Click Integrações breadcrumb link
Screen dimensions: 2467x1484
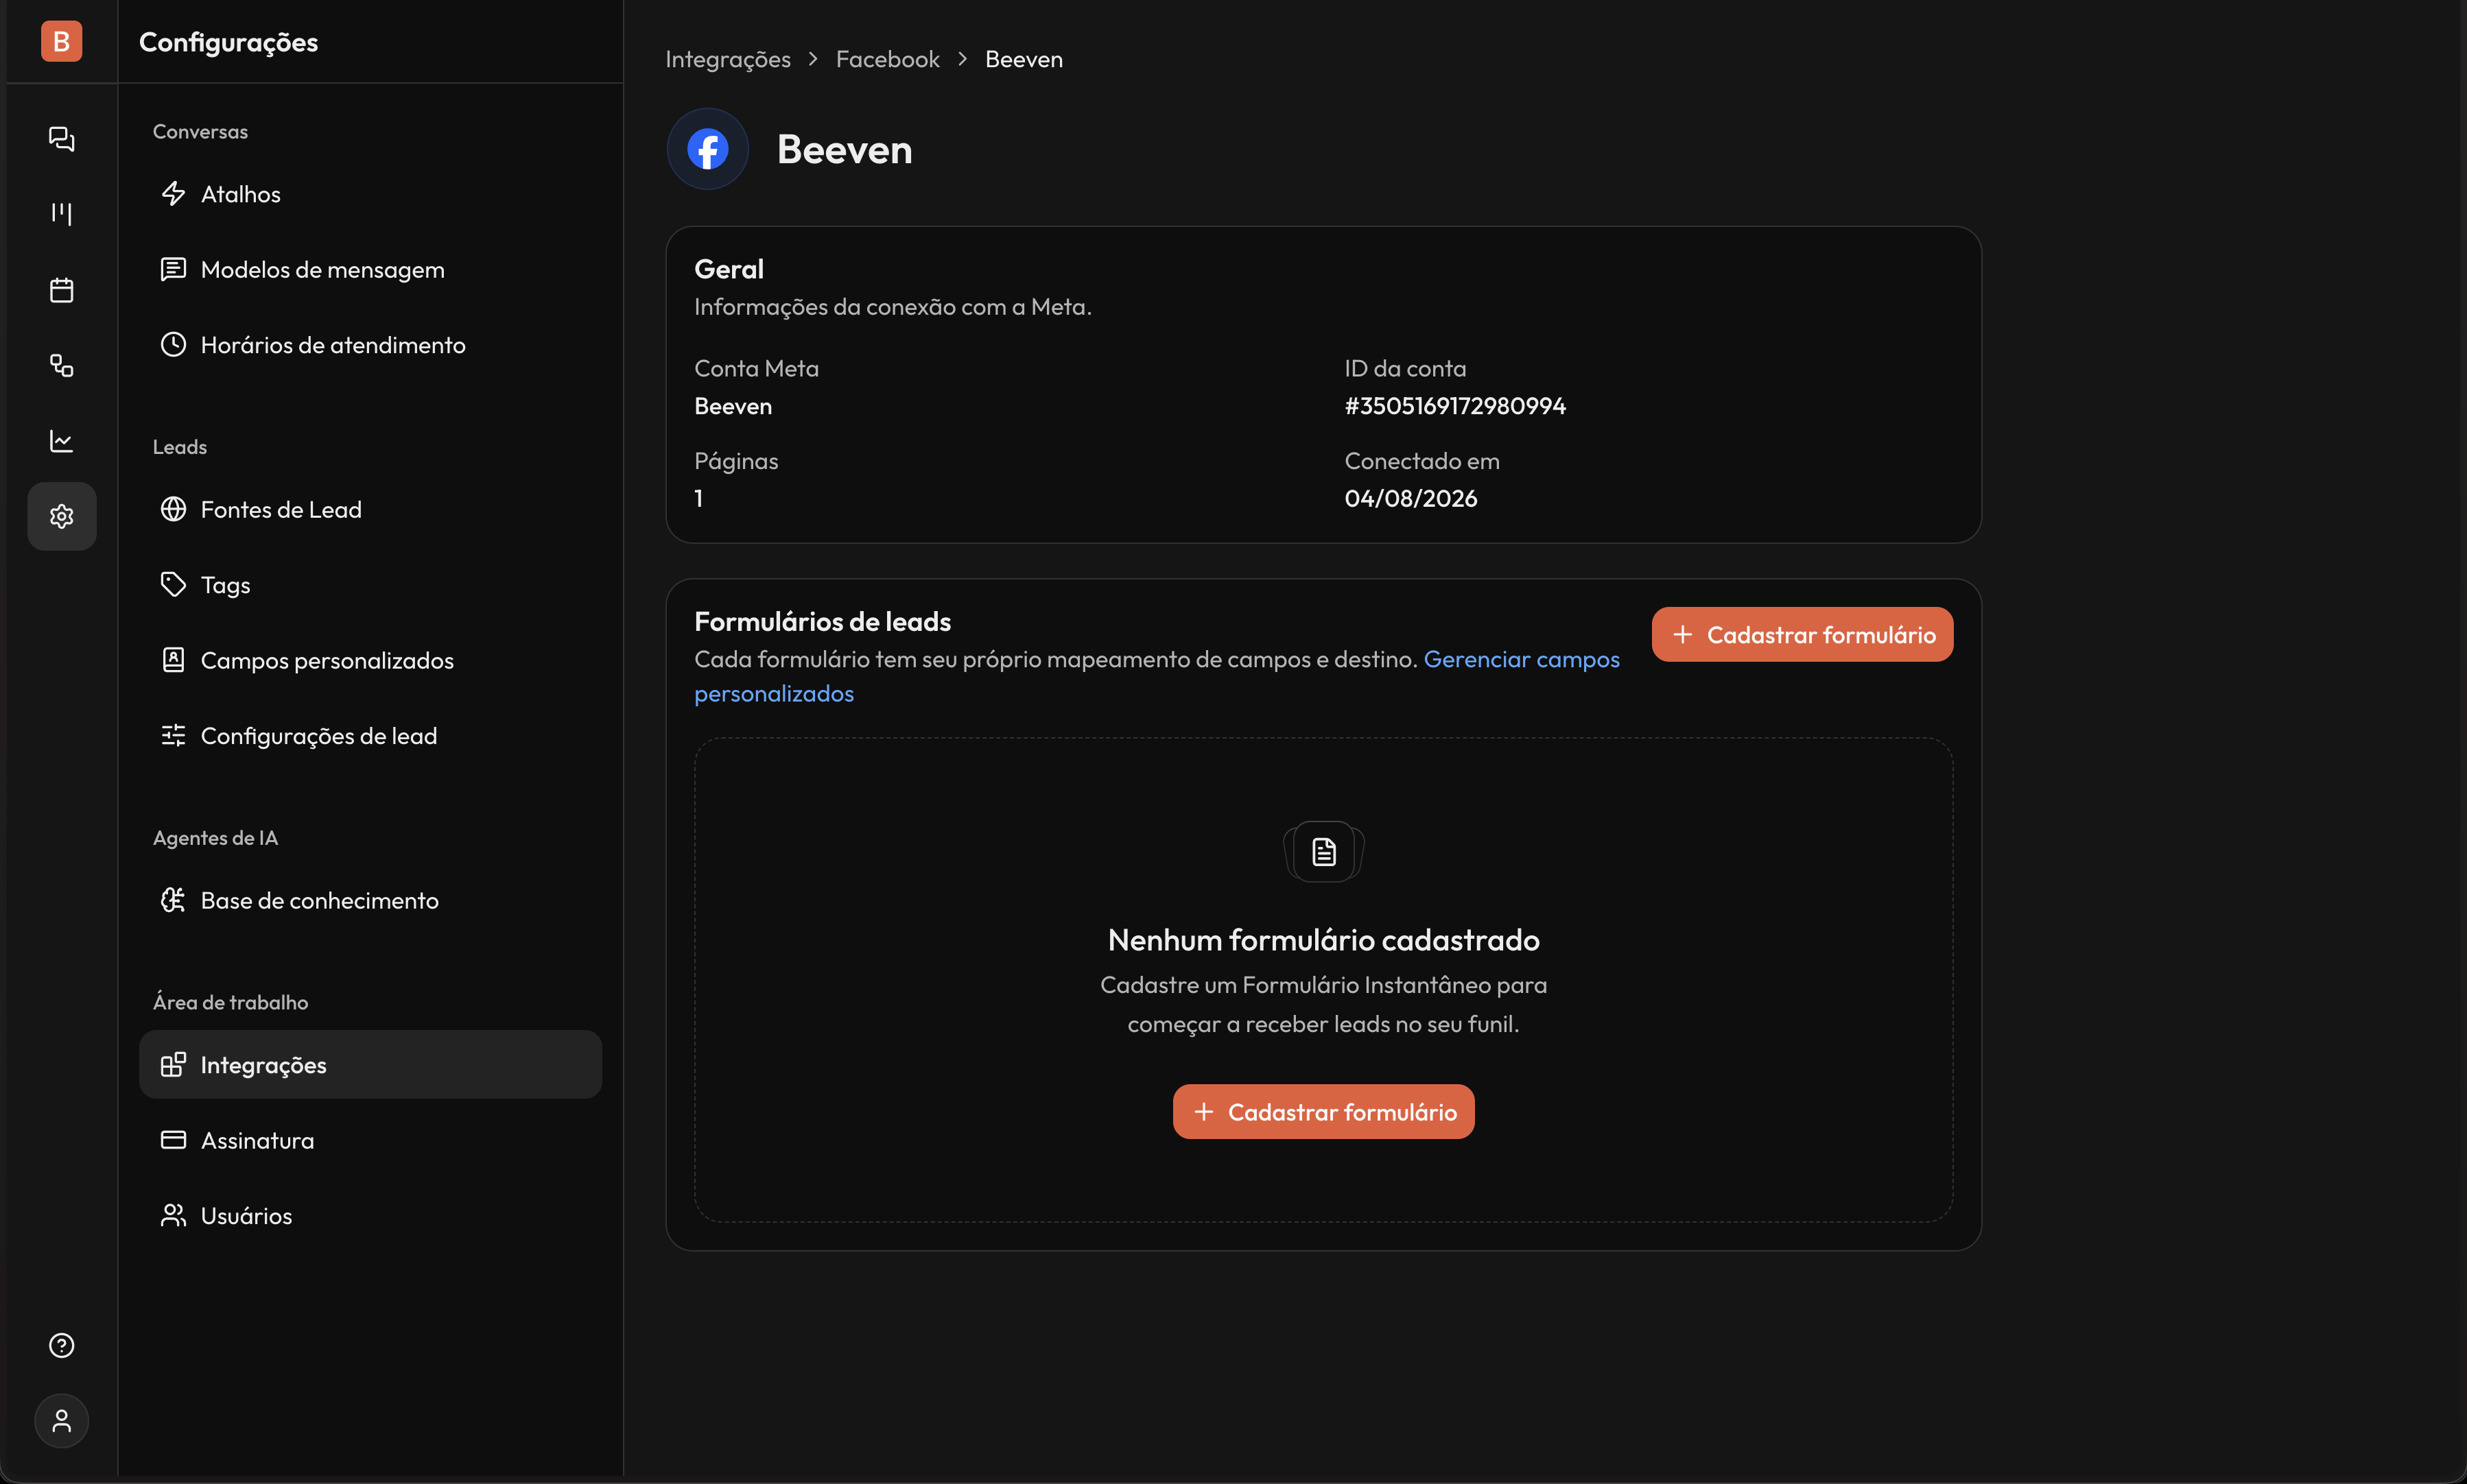pos(727,59)
